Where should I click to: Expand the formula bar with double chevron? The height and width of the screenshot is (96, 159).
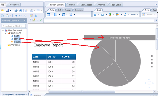pyautogui.click(x=157, y=20)
